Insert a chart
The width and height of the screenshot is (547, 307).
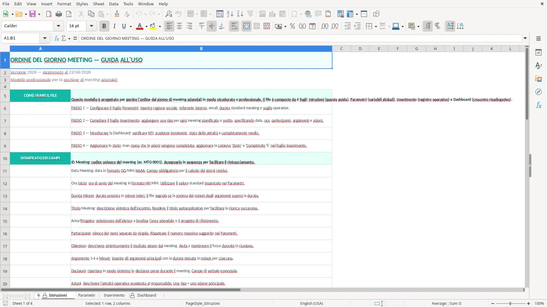coord(273,14)
